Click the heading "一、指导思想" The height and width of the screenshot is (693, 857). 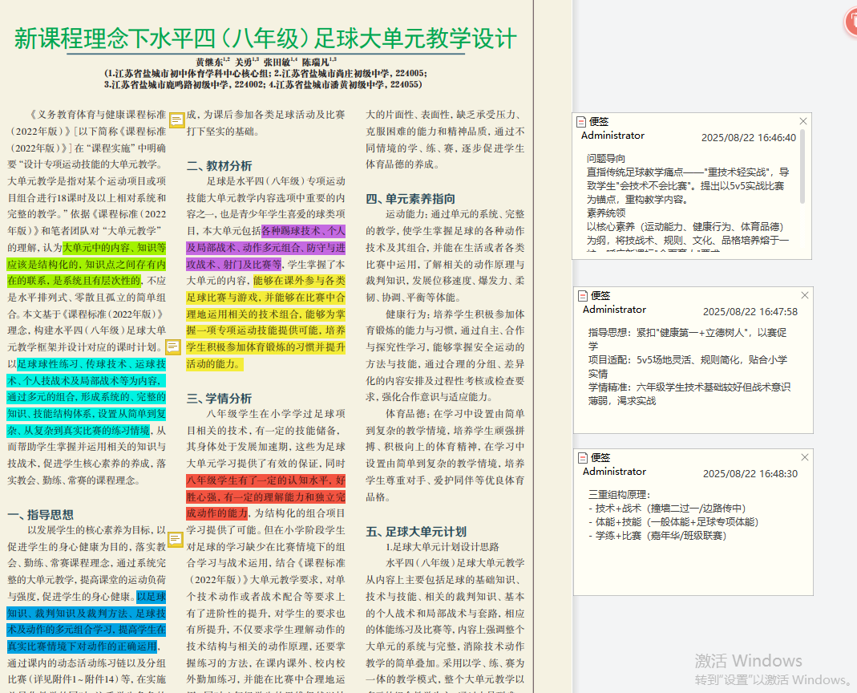pos(40,515)
